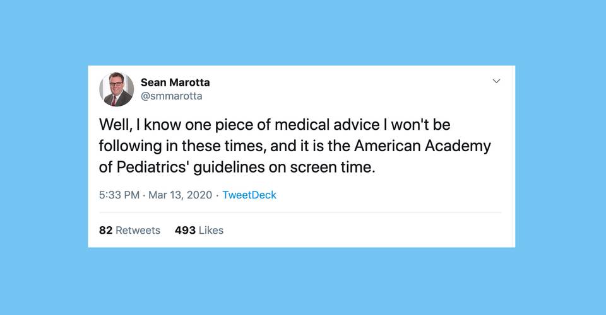The height and width of the screenshot is (315, 606).
Task: Click Sean Marotta's profile avatar
Action: [x=117, y=89]
